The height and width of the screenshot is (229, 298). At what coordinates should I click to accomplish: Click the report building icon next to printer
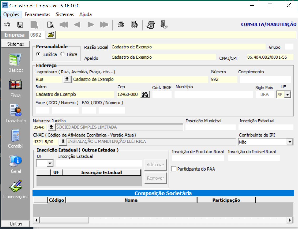coord(134,24)
